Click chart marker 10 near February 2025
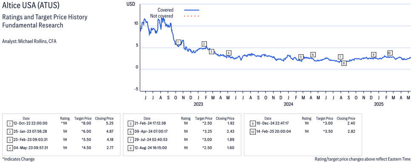Viewport: 415px width, 162px height. (x=389, y=53)
